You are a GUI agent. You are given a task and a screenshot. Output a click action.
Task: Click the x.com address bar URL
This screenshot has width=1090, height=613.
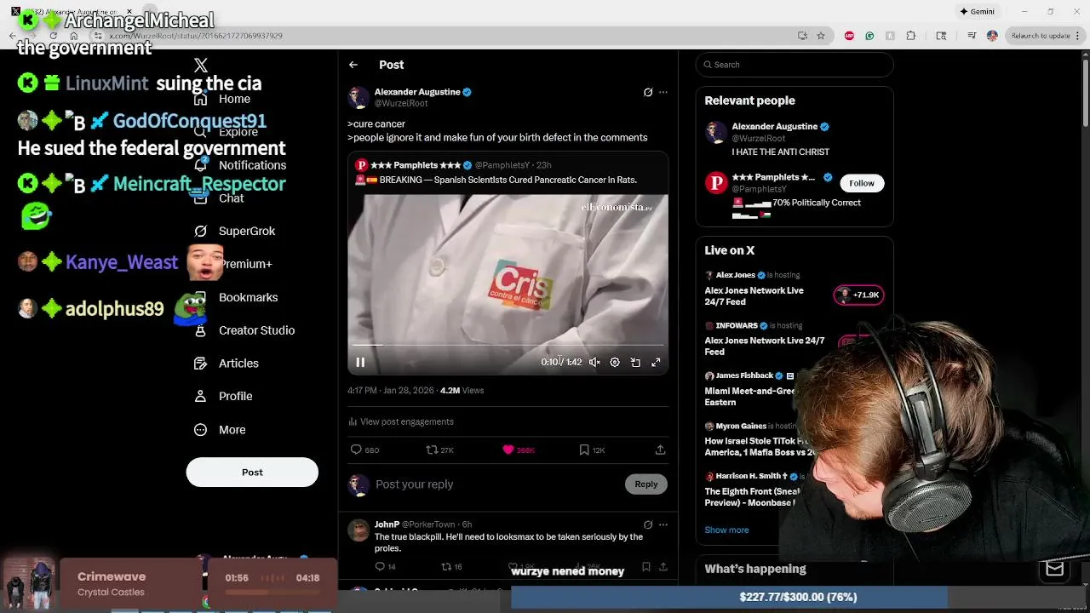(x=196, y=36)
